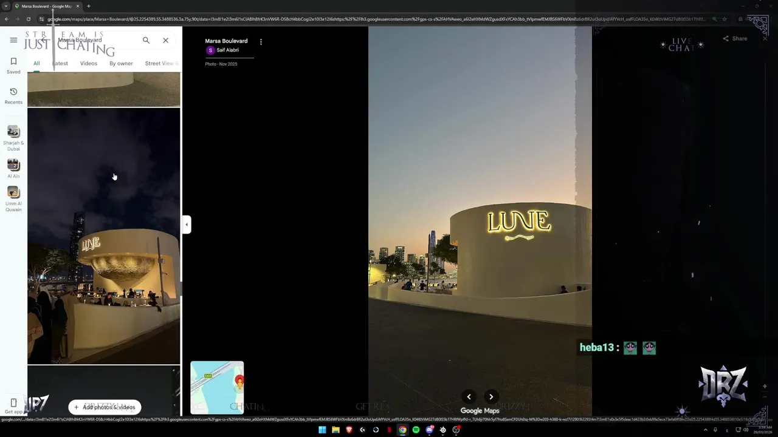Screen dimensions: 778x437
Task: Click the site info icon in address bar
Action: (41, 19)
